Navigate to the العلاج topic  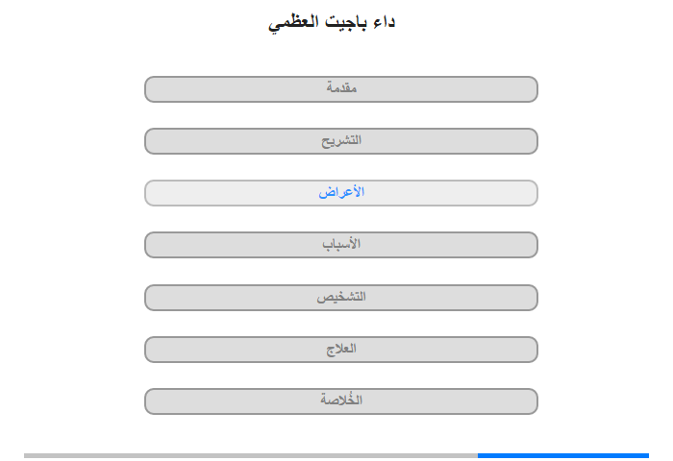(x=341, y=350)
